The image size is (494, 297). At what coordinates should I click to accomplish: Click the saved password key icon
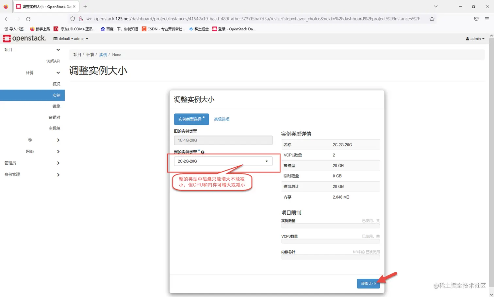tap(88, 19)
